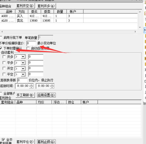Open the 平空 comparison operator dropdown
The width and height of the screenshot is (146, 144).
[23, 74]
